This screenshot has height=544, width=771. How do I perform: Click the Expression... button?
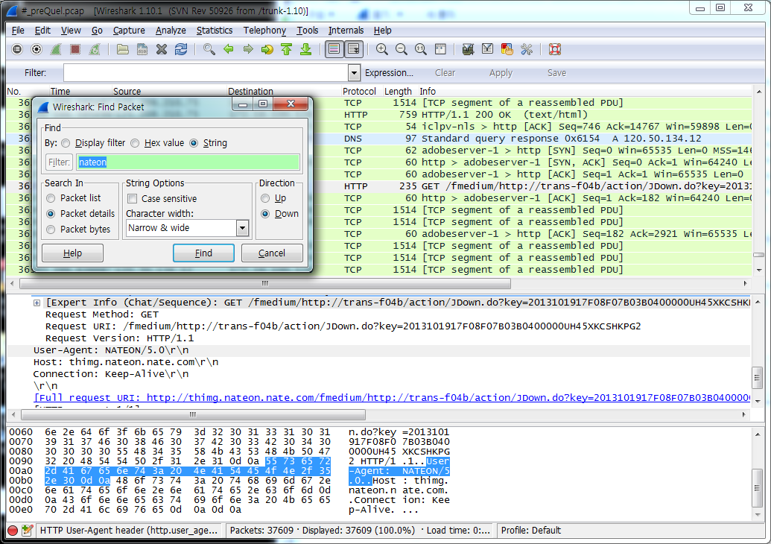coord(389,73)
